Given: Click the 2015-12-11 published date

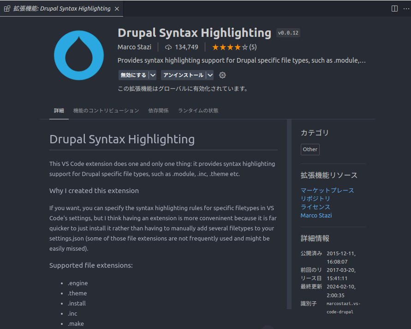Looking at the screenshot, I should (x=341, y=258).
